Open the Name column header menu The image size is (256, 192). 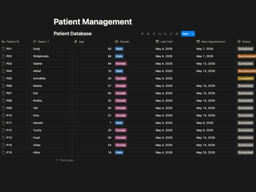coord(39,42)
